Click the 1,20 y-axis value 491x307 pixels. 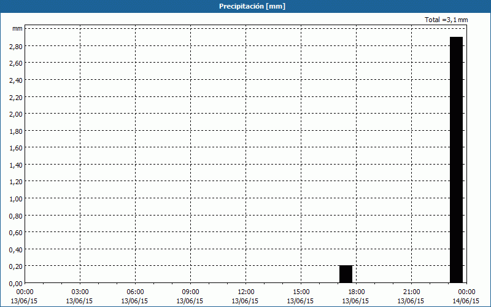tap(16, 181)
